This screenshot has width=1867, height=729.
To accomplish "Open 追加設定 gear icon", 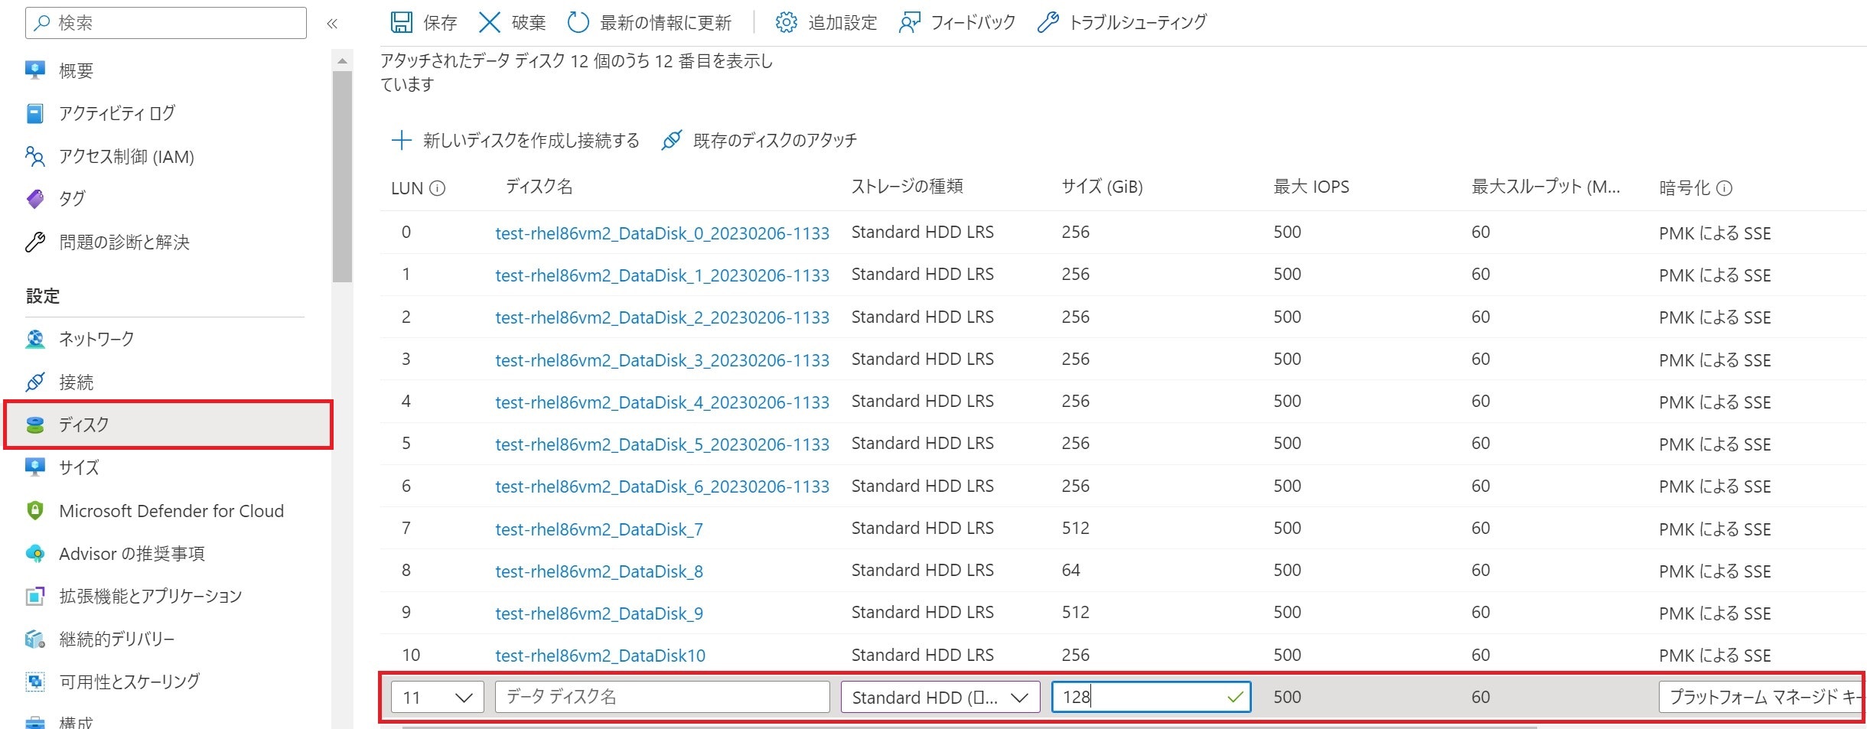I will tap(786, 22).
